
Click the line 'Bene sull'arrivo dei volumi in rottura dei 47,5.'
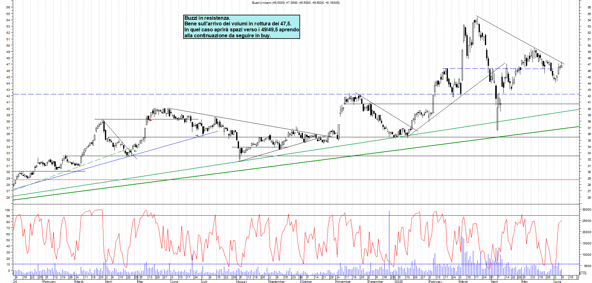tap(238, 24)
